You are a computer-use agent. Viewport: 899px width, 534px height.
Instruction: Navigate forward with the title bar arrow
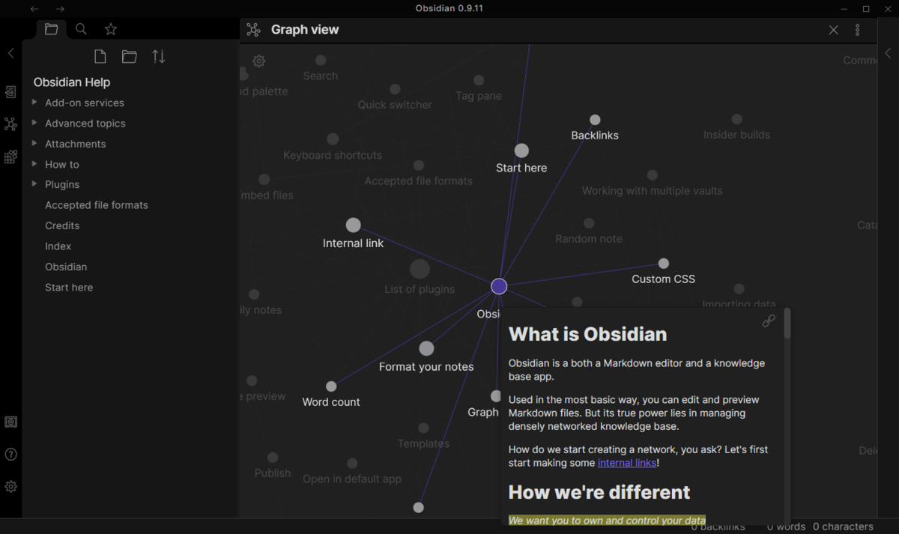[60, 9]
